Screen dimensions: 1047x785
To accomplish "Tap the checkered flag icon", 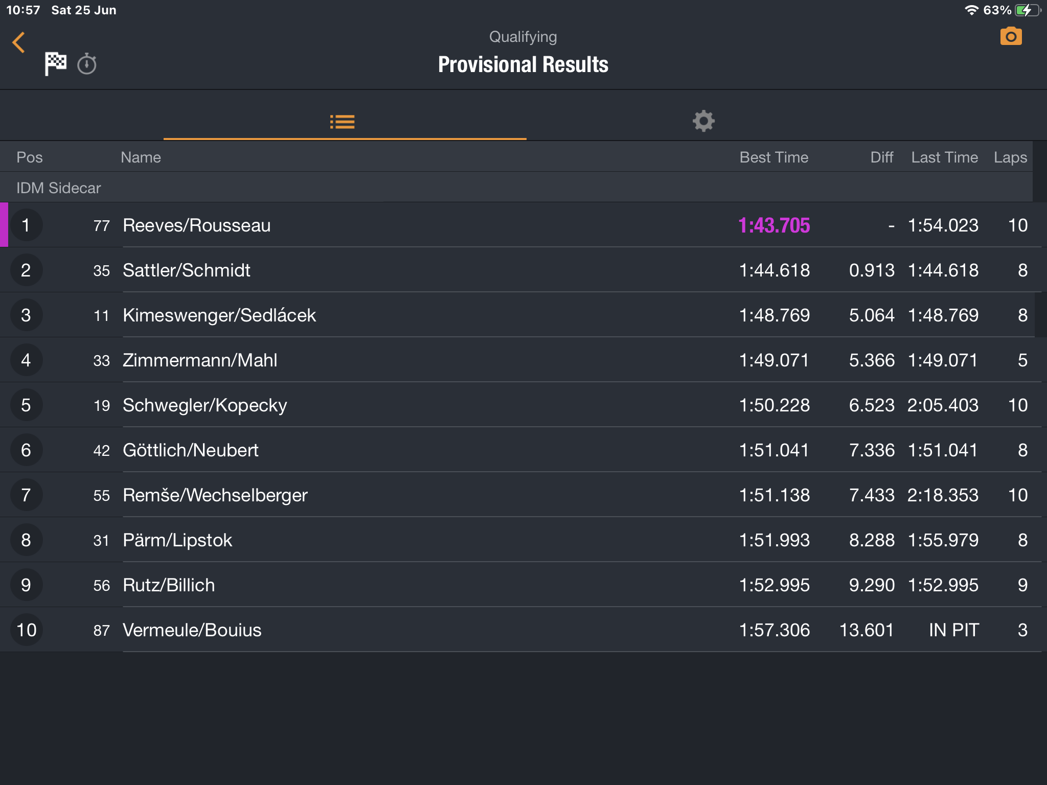I will (55, 64).
